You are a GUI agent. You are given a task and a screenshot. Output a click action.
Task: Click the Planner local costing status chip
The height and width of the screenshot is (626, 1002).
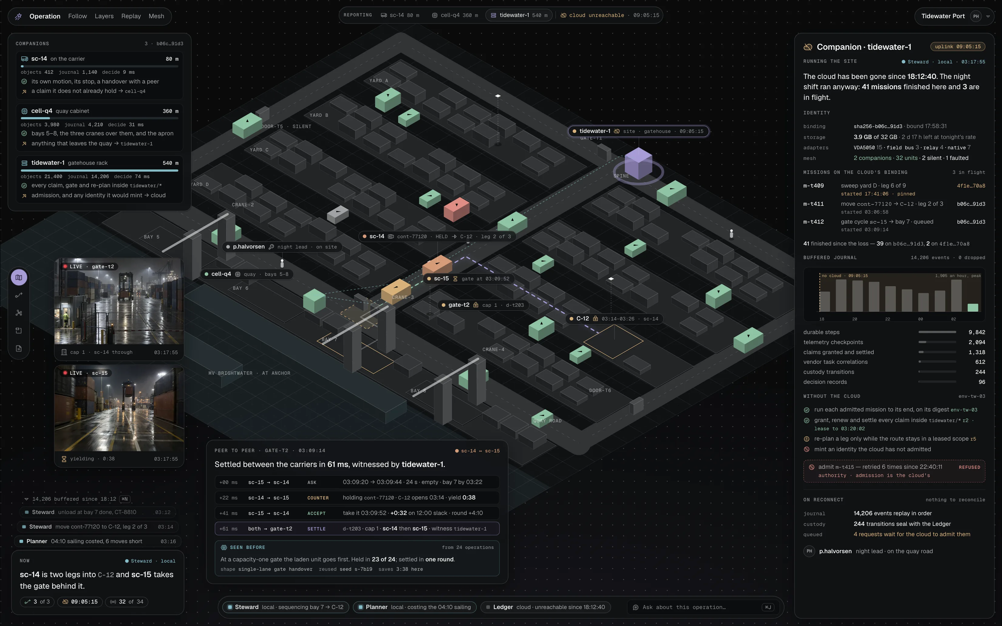[414, 607]
